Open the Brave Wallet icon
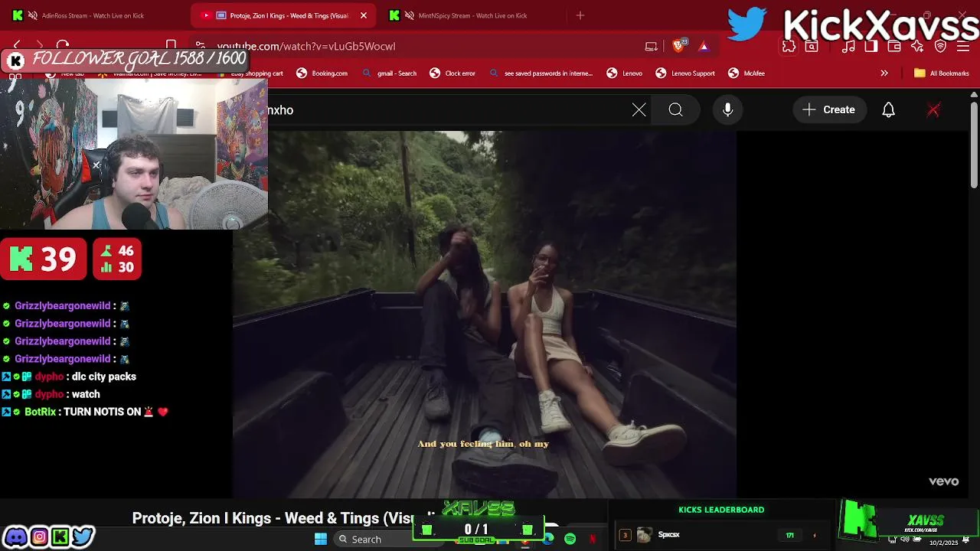This screenshot has width=980, height=551. click(x=894, y=47)
